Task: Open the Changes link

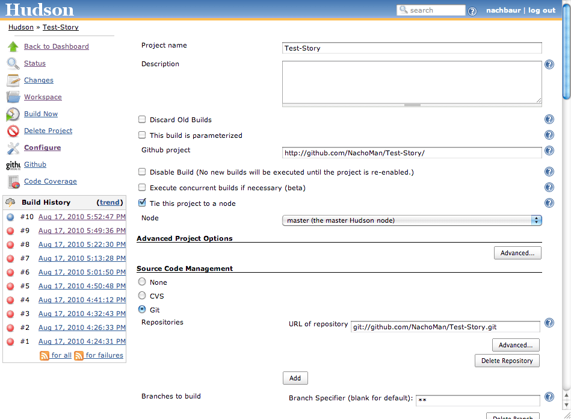Action: (39, 80)
